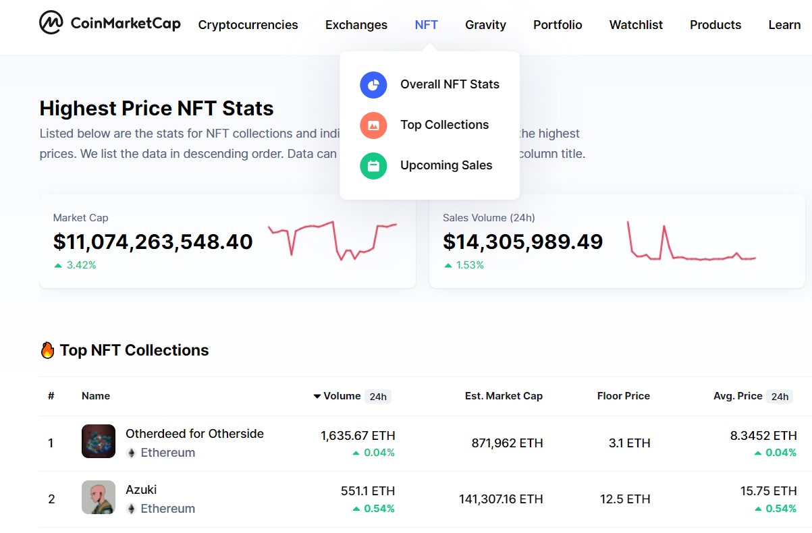Open the Avg. Price 24h period selector

pos(780,397)
